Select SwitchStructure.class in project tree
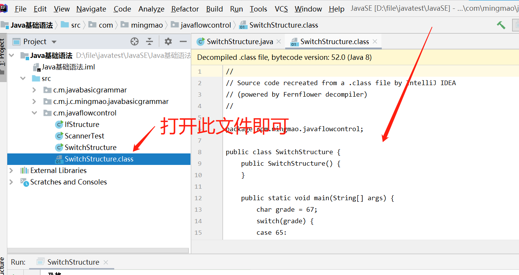The image size is (519, 275). (99, 159)
